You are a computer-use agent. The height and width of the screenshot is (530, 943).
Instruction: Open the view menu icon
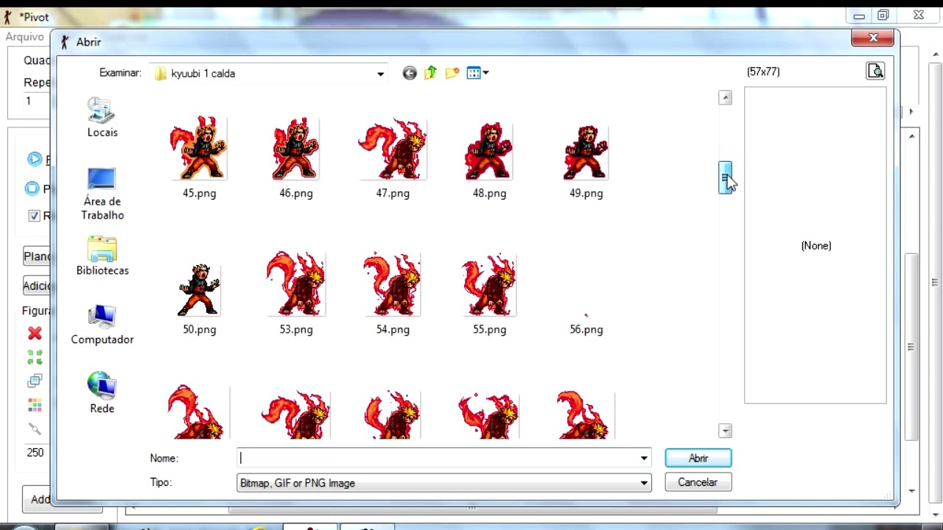474,73
